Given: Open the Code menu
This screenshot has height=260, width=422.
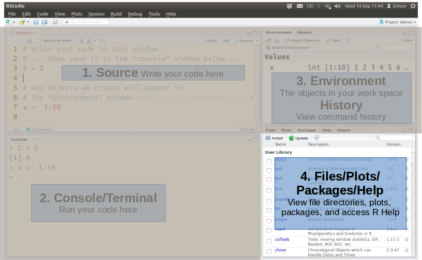Looking at the screenshot, I should pos(42,14).
